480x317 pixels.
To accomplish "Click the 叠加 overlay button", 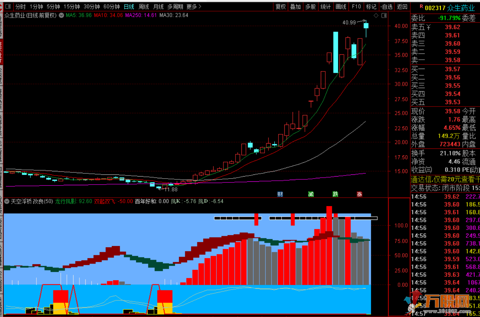I will (295, 7).
